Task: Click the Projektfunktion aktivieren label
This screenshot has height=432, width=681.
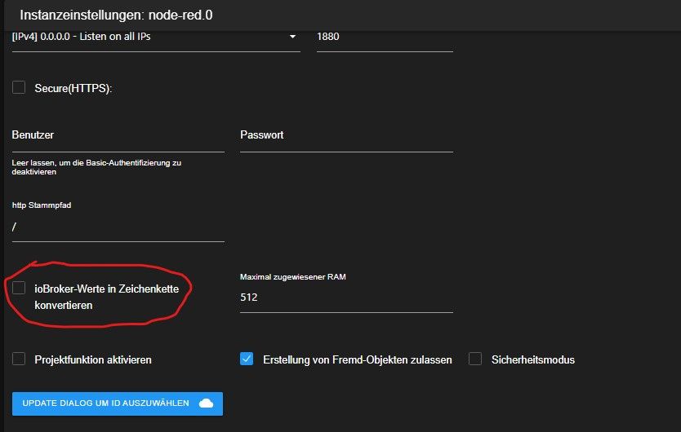Action: [x=93, y=359]
